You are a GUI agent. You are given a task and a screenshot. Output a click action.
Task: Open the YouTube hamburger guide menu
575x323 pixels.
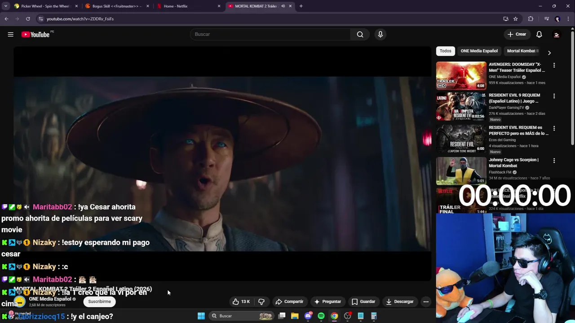10,35
